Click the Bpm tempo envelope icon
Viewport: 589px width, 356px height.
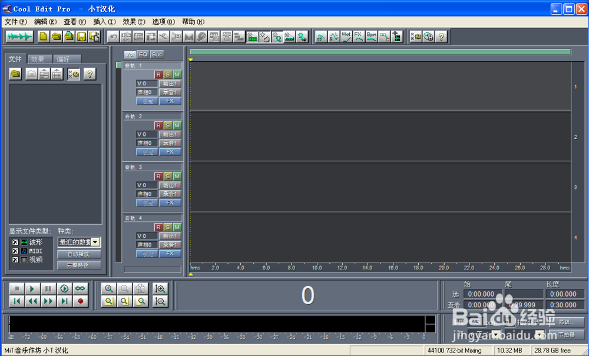372,36
